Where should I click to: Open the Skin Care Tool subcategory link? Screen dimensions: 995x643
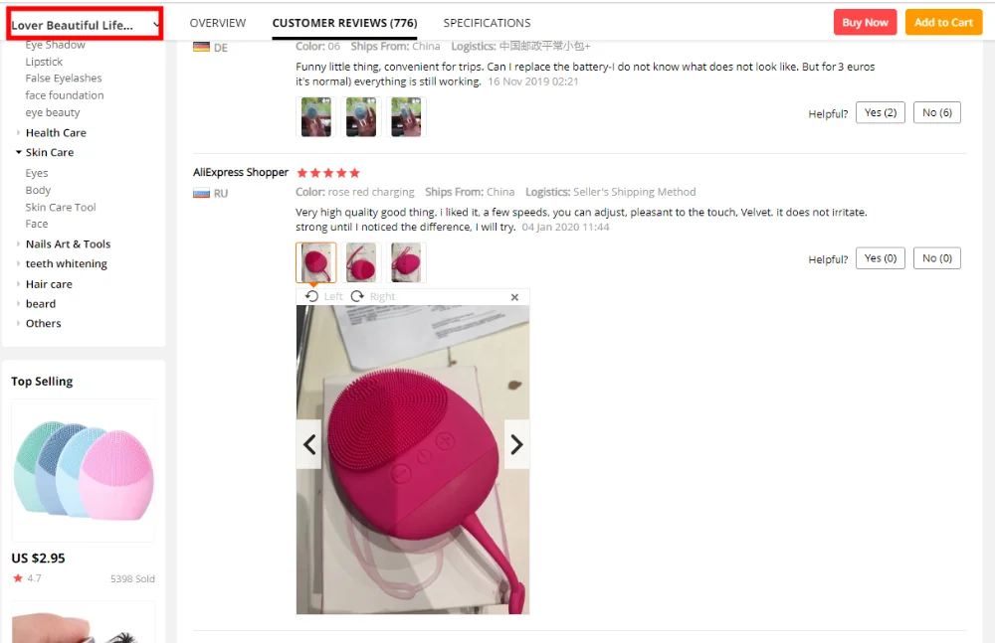61,208
